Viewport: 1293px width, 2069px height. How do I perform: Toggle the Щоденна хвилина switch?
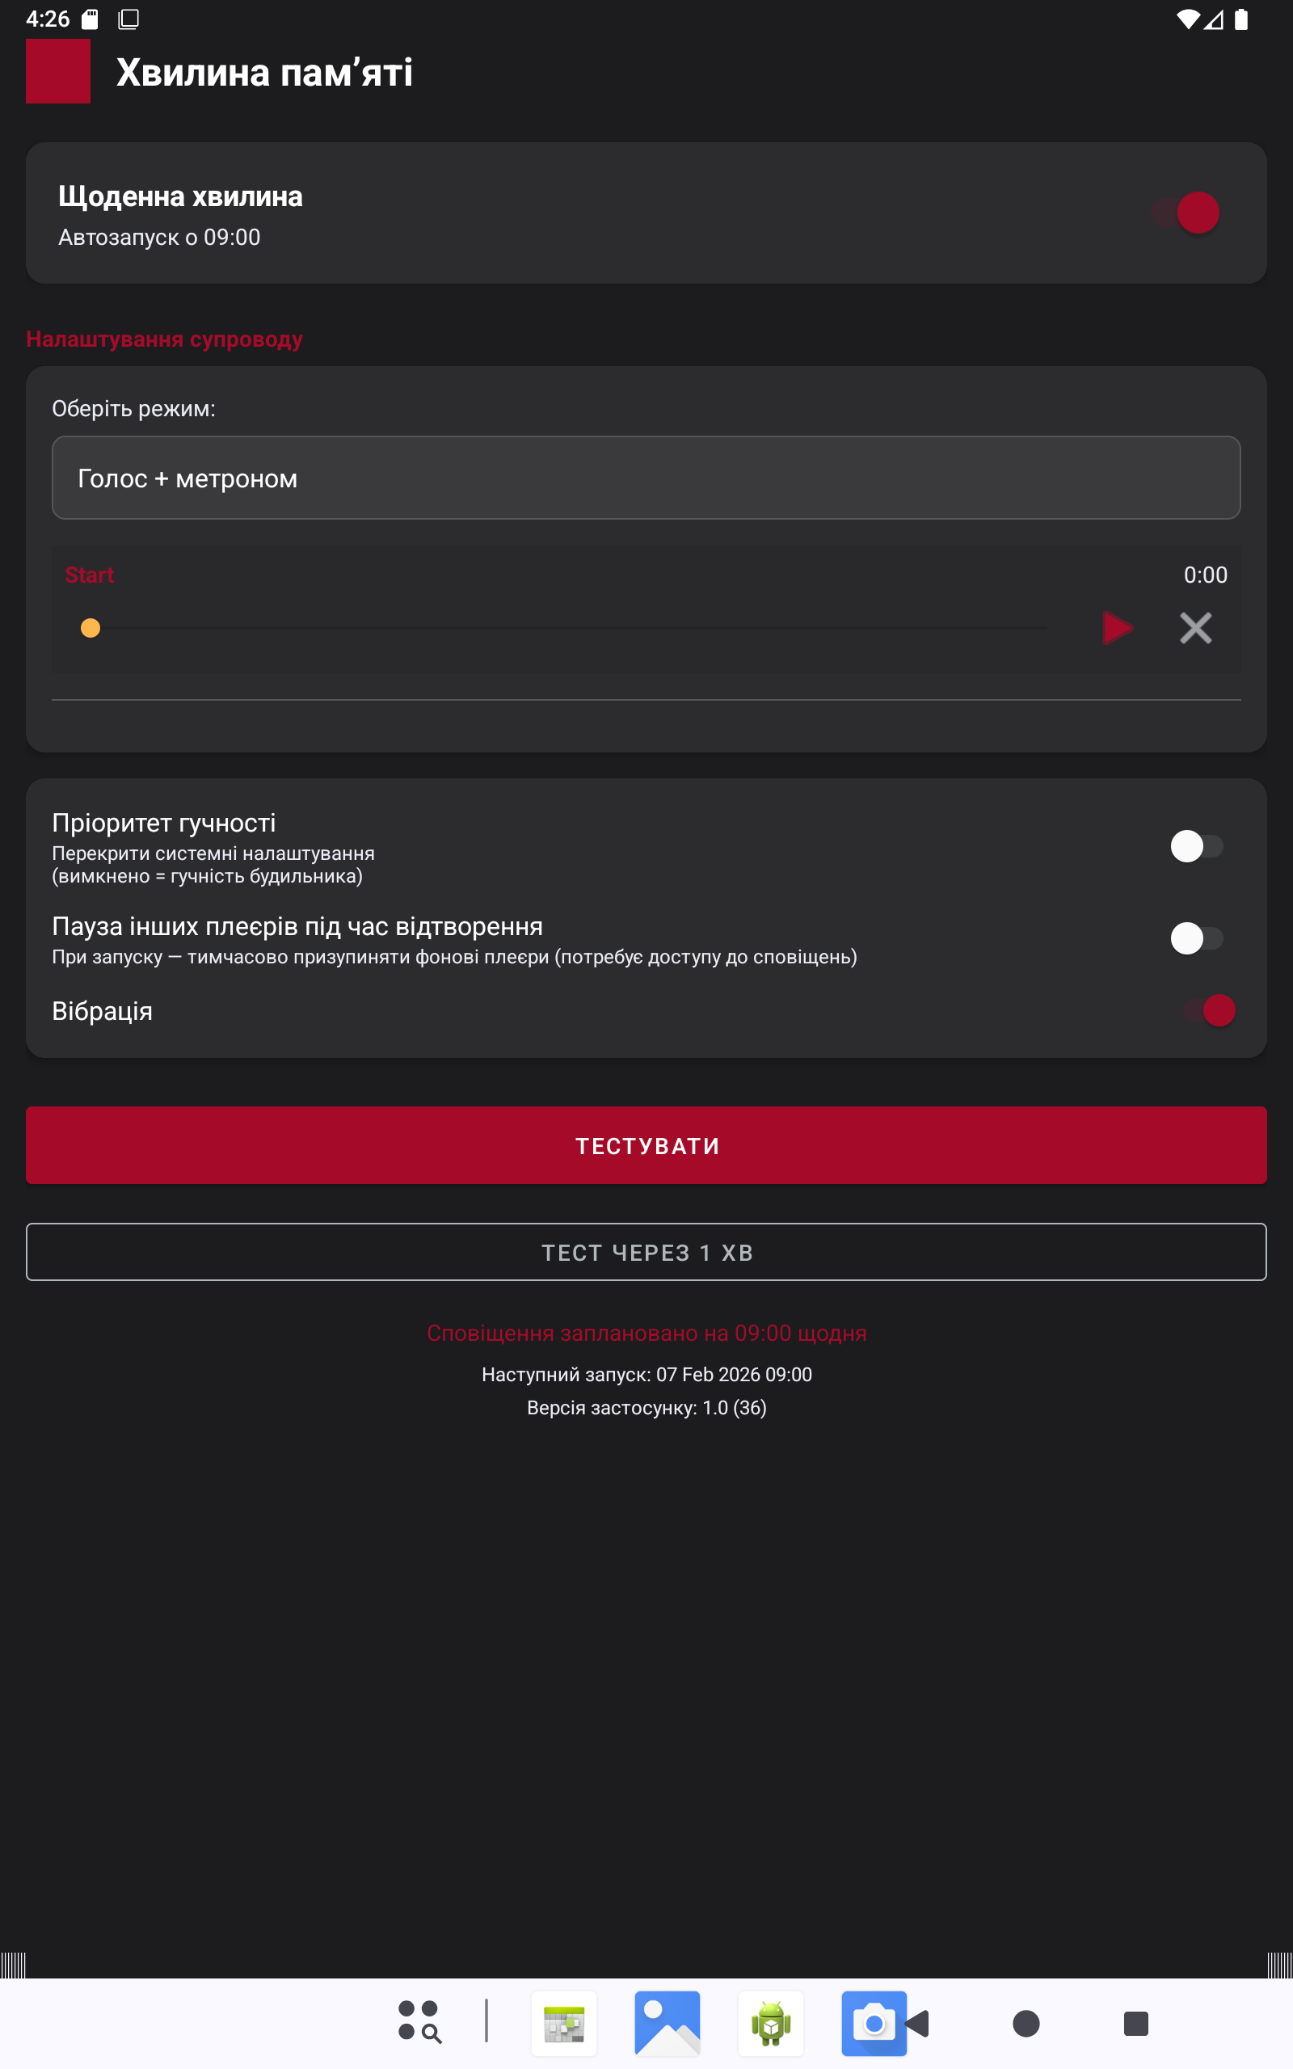pyautogui.click(x=1187, y=213)
